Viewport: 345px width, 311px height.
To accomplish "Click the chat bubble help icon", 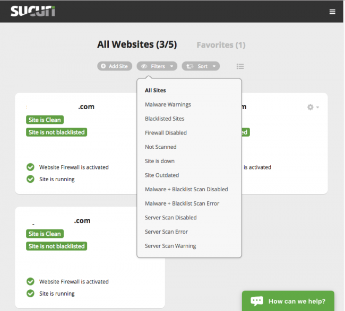I will (x=257, y=301).
